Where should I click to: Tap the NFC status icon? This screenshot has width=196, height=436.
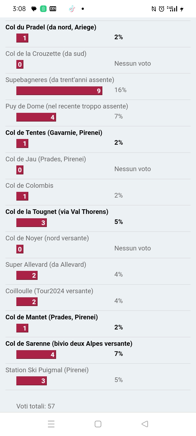click(154, 9)
